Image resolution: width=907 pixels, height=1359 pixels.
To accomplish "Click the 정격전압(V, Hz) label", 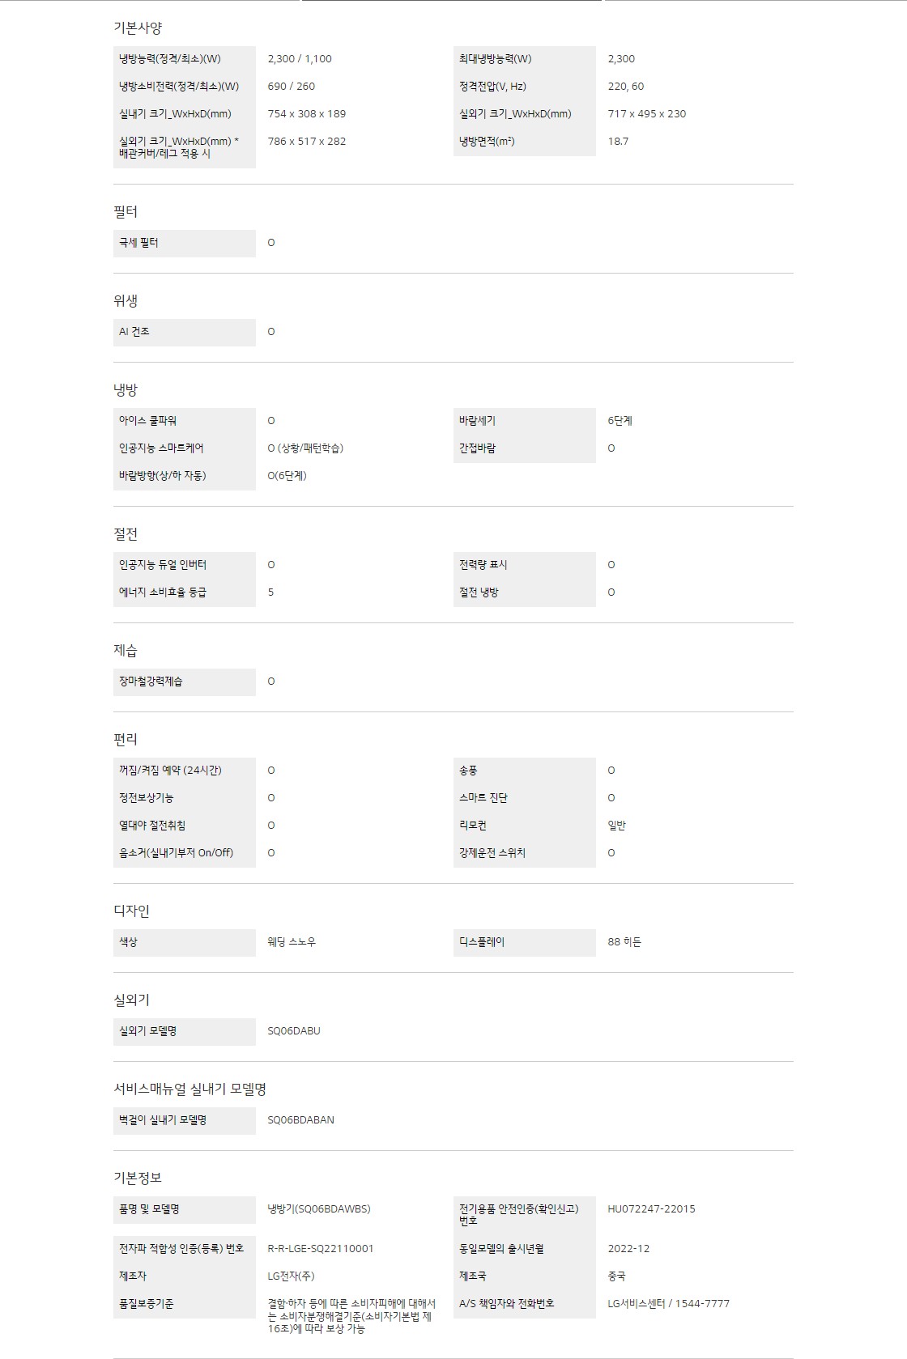I will (492, 87).
